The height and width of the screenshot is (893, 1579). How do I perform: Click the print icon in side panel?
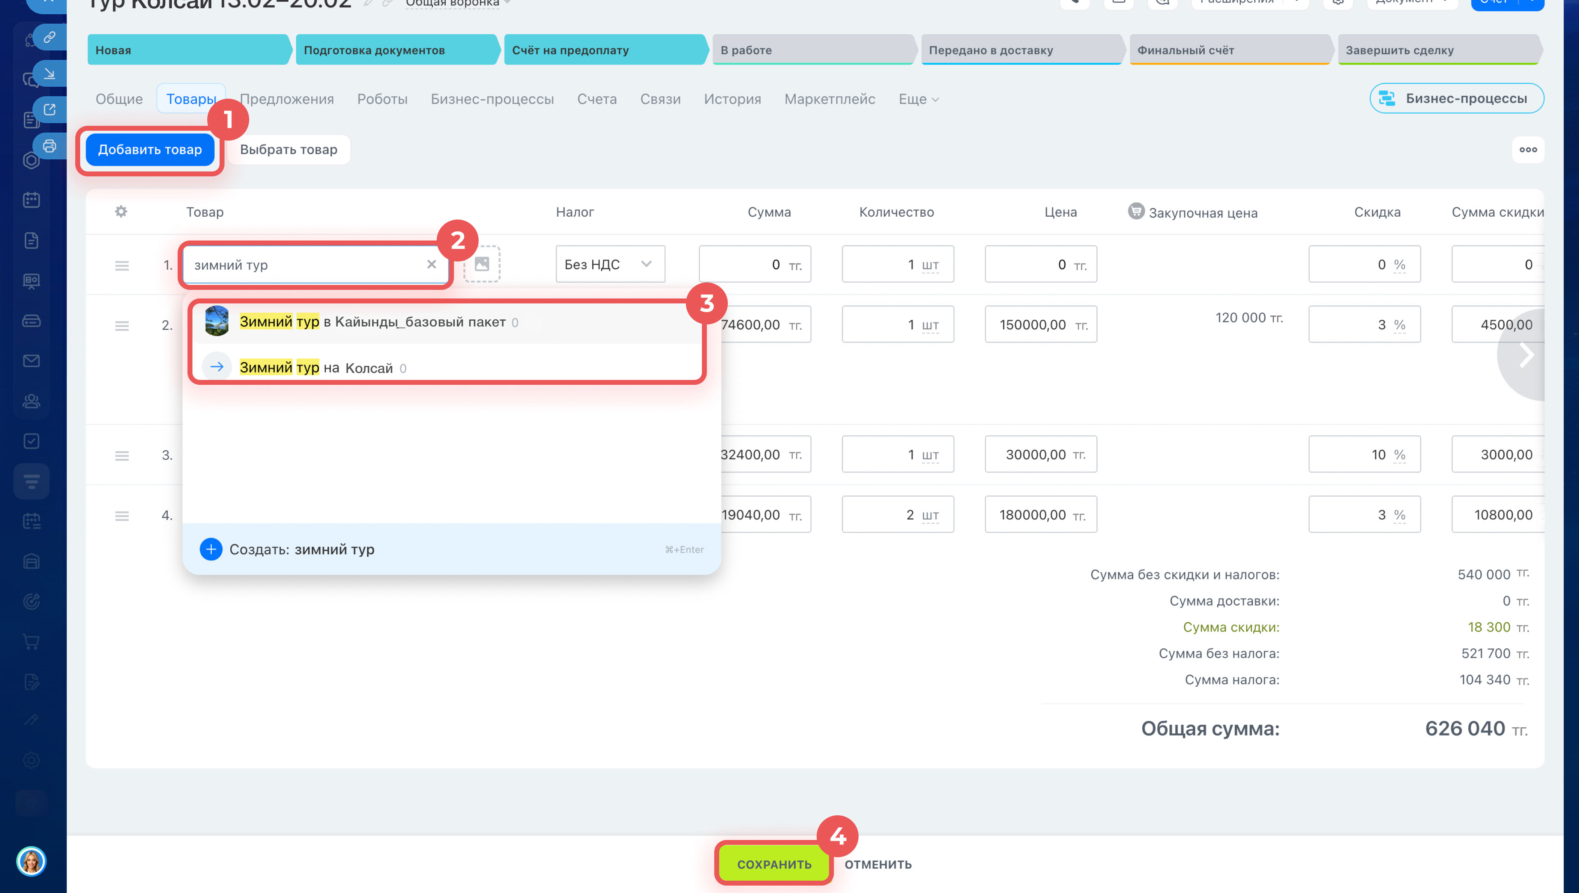[50, 146]
